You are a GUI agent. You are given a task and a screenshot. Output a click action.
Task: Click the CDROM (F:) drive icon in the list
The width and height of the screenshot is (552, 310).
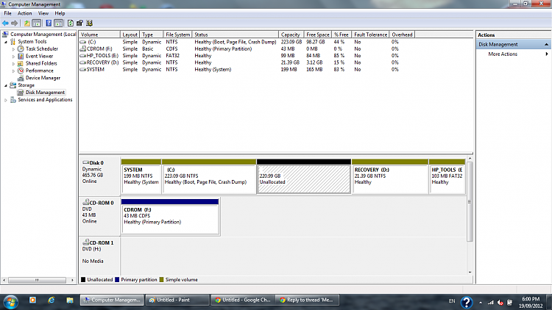pos(83,48)
